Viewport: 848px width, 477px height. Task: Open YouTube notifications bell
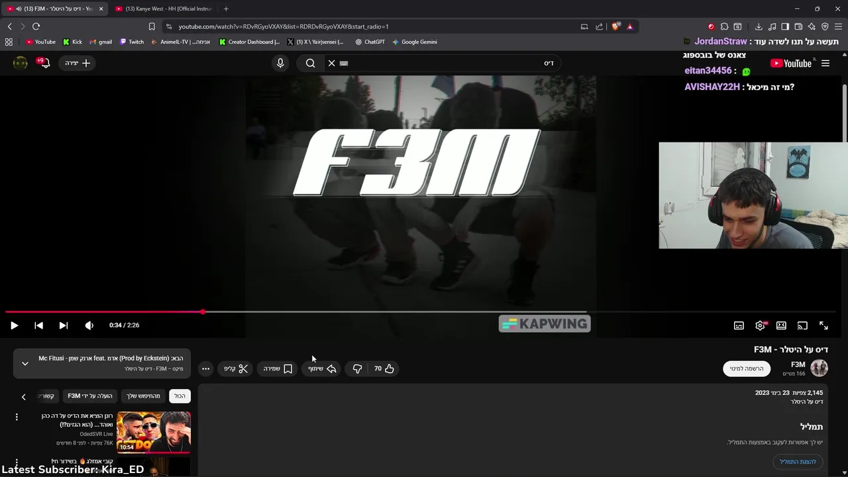coord(44,63)
